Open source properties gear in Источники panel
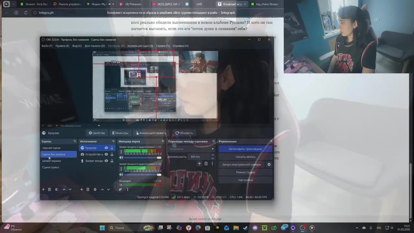414x233 pixels. tap(95, 189)
